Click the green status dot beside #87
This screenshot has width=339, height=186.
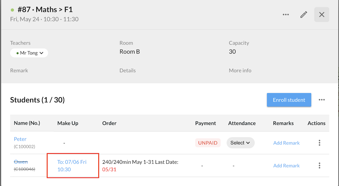(x=12, y=10)
